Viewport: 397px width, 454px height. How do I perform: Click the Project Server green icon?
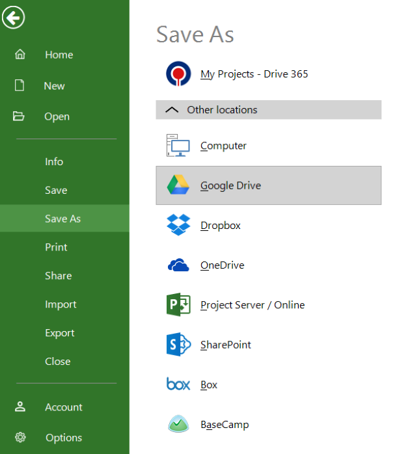[x=178, y=304]
